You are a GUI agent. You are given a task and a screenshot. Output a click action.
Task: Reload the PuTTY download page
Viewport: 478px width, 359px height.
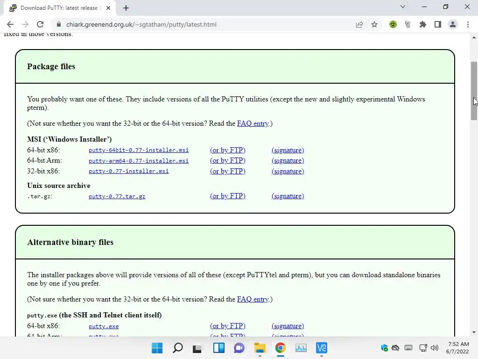tap(40, 24)
